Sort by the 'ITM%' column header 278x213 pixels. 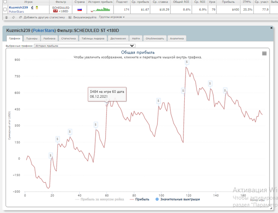click(x=247, y=2)
